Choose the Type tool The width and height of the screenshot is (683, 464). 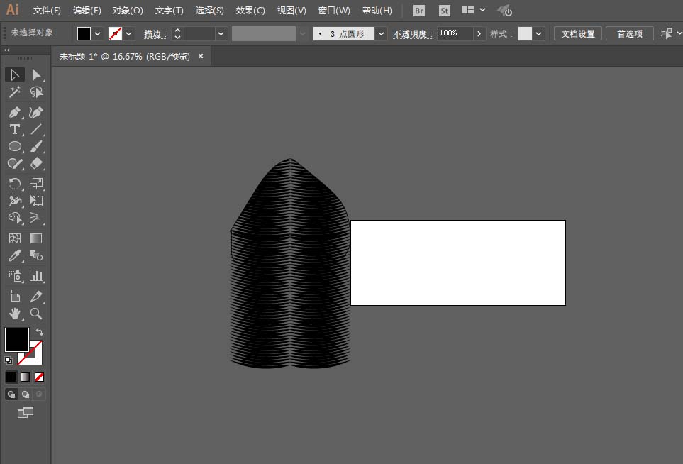click(14, 129)
